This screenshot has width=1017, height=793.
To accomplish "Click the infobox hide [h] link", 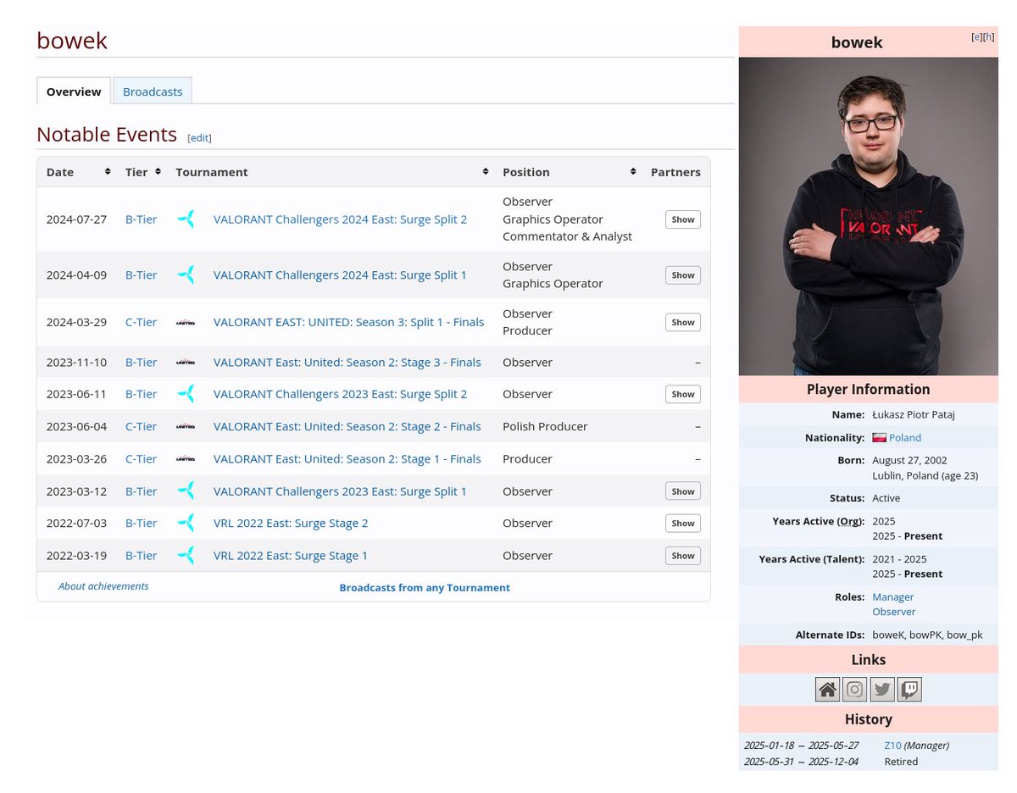I will point(988,37).
